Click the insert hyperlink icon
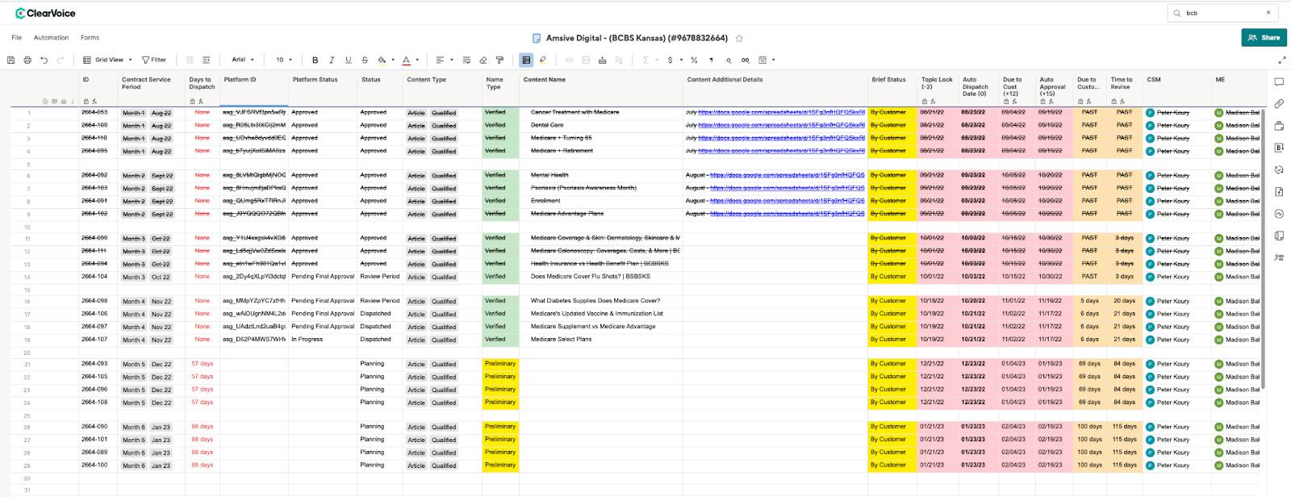 (x=569, y=60)
